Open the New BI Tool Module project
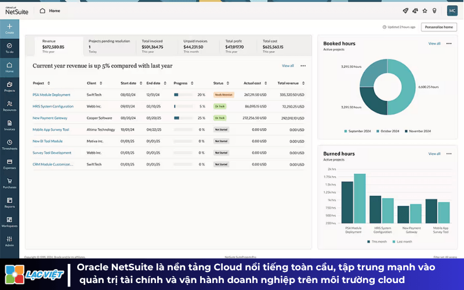 tap(48, 141)
